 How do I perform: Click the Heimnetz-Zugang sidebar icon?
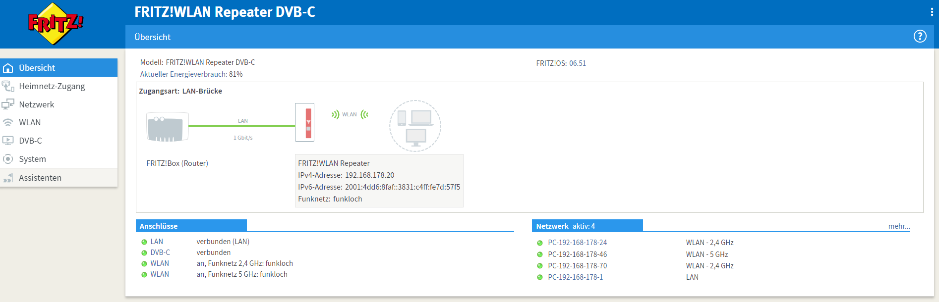point(8,86)
